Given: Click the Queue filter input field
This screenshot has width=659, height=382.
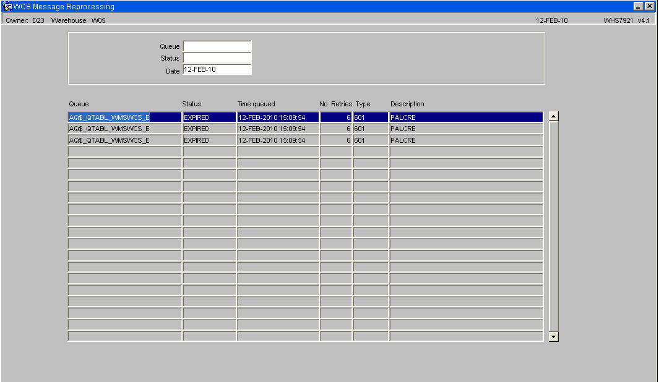Looking at the screenshot, I should click(x=217, y=46).
